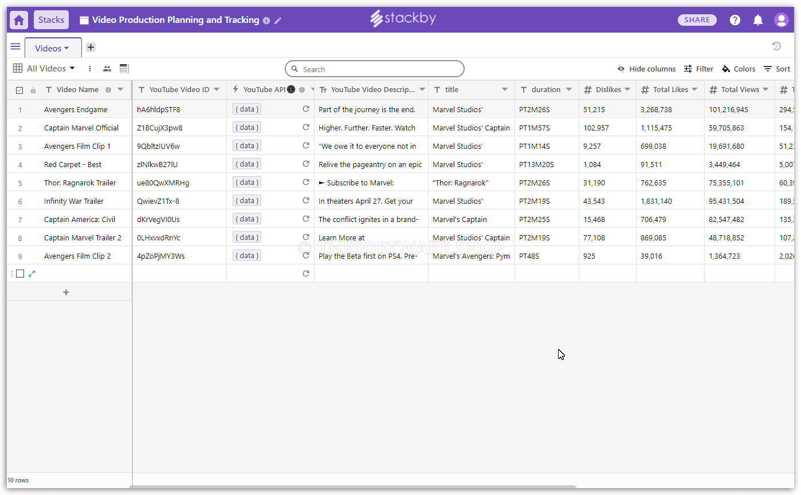Viewport: 801px width, 495px height.
Task: Open Dislikes column dropdown arrow
Action: pyautogui.click(x=627, y=89)
